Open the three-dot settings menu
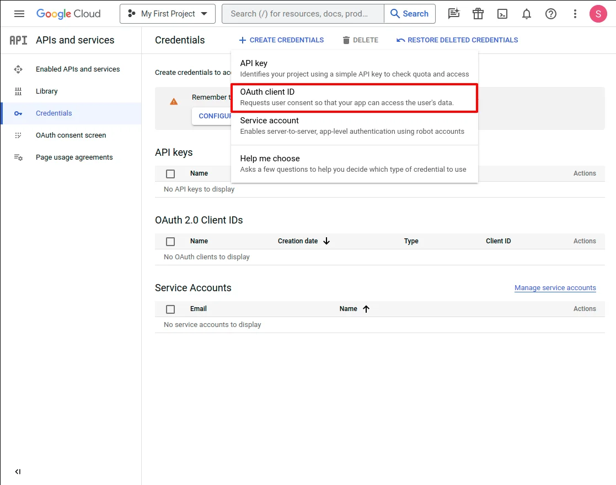This screenshot has width=616, height=485. tap(575, 14)
